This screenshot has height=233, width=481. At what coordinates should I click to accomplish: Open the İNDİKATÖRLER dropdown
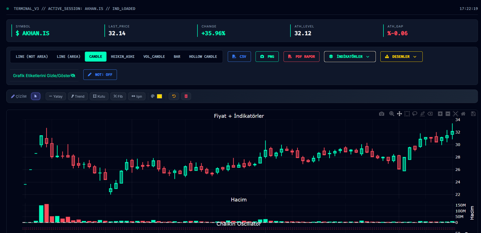point(350,56)
